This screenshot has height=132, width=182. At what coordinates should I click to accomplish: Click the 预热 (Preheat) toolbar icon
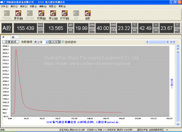tap(6, 15)
